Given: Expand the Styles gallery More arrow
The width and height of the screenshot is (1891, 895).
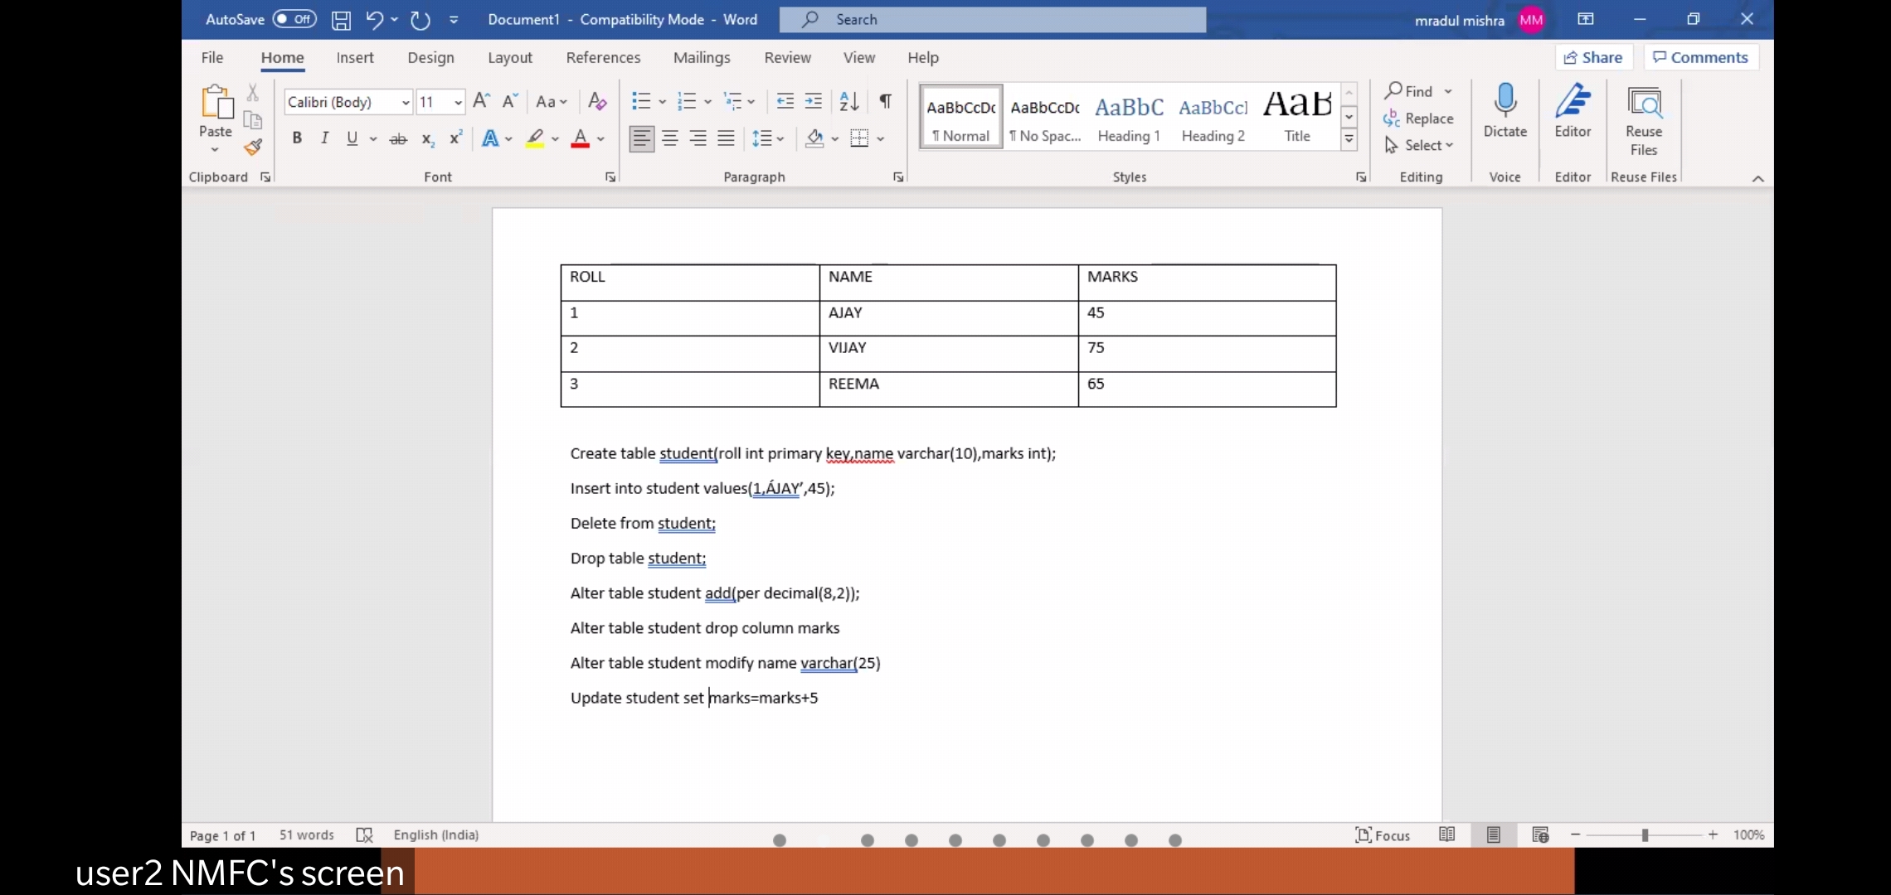Looking at the screenshot, I should coord(1349,139).
